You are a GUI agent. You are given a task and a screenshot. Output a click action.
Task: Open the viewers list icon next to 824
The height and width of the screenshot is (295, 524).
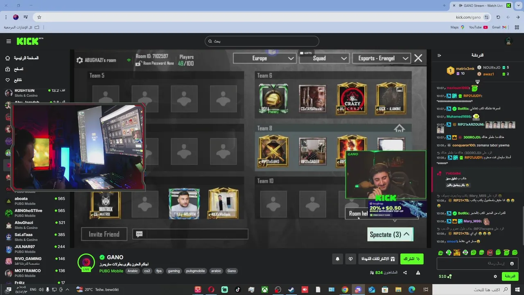[x=372, y=272]
